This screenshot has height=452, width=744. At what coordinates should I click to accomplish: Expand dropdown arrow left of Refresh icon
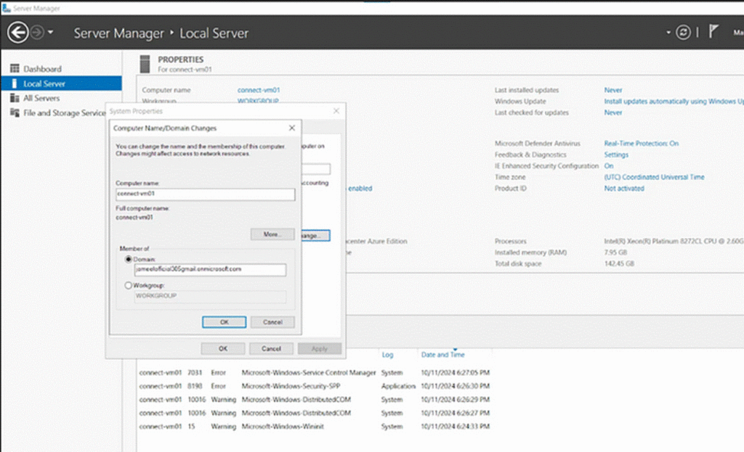coord(668,33)
